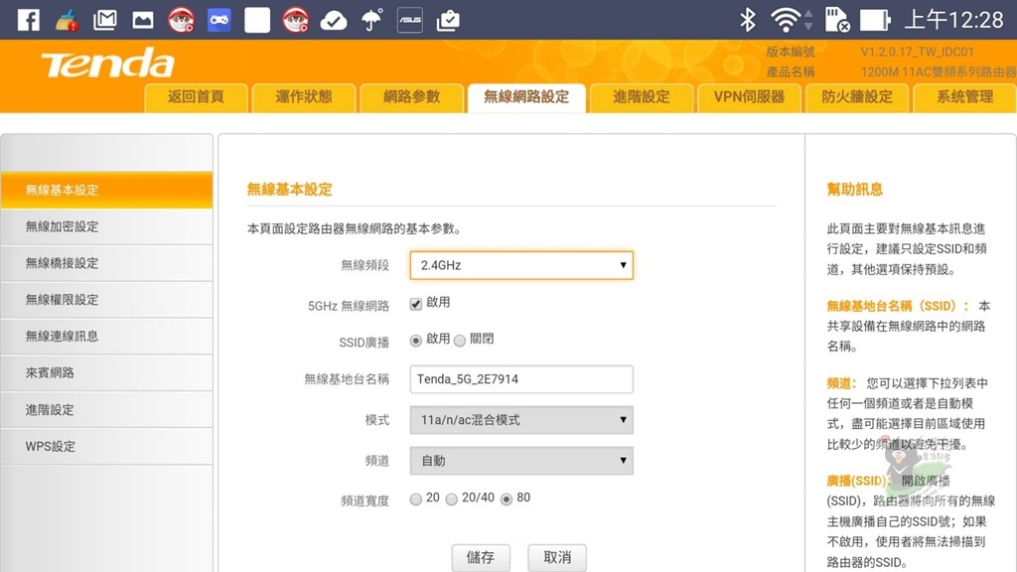The width and height of the screenshot is (1017, 572).
Task: Open the 無線頻段 2.4GHz dropdown
Action: (x=521, y=265)
